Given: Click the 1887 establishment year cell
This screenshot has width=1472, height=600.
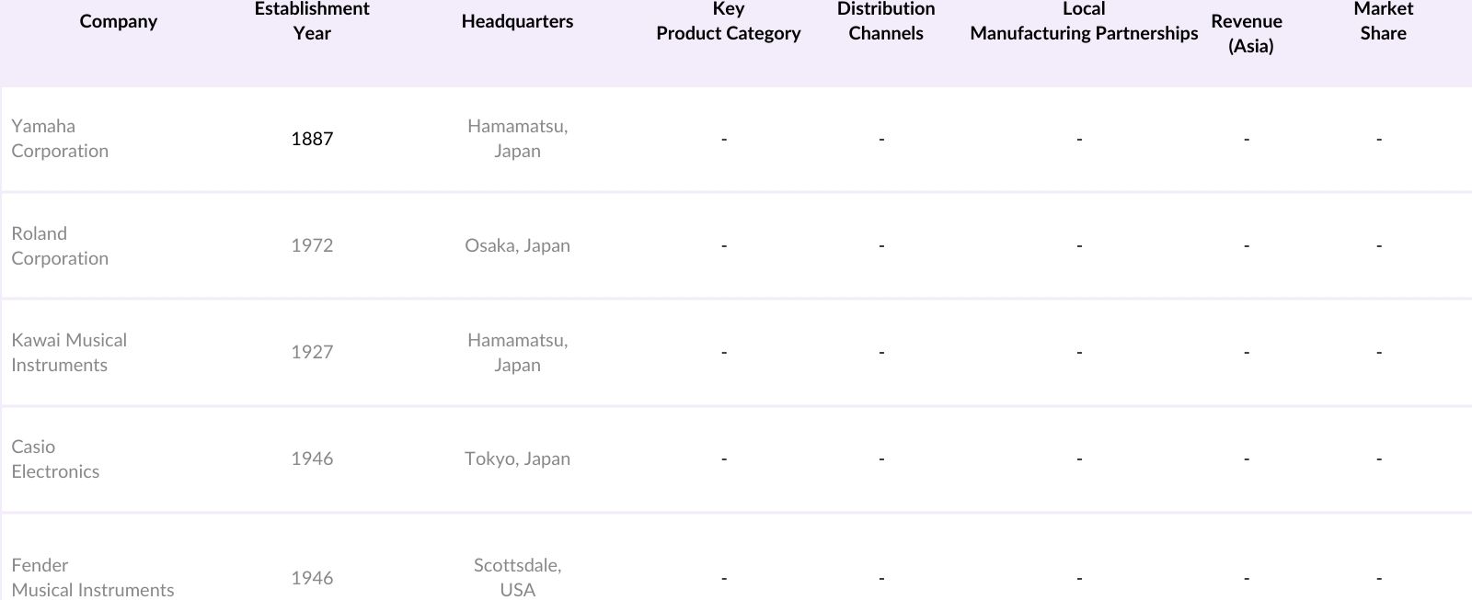Looking at the screenshot, I should (312, 139).
